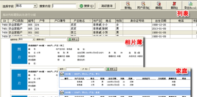
Task: Toggle sort arrow on 户主姓名 column
Action: 90,21
